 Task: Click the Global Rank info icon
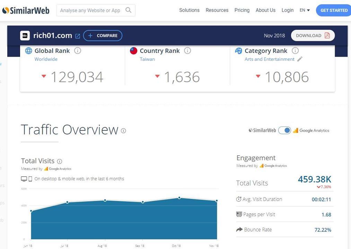click(x=78, y=51)
